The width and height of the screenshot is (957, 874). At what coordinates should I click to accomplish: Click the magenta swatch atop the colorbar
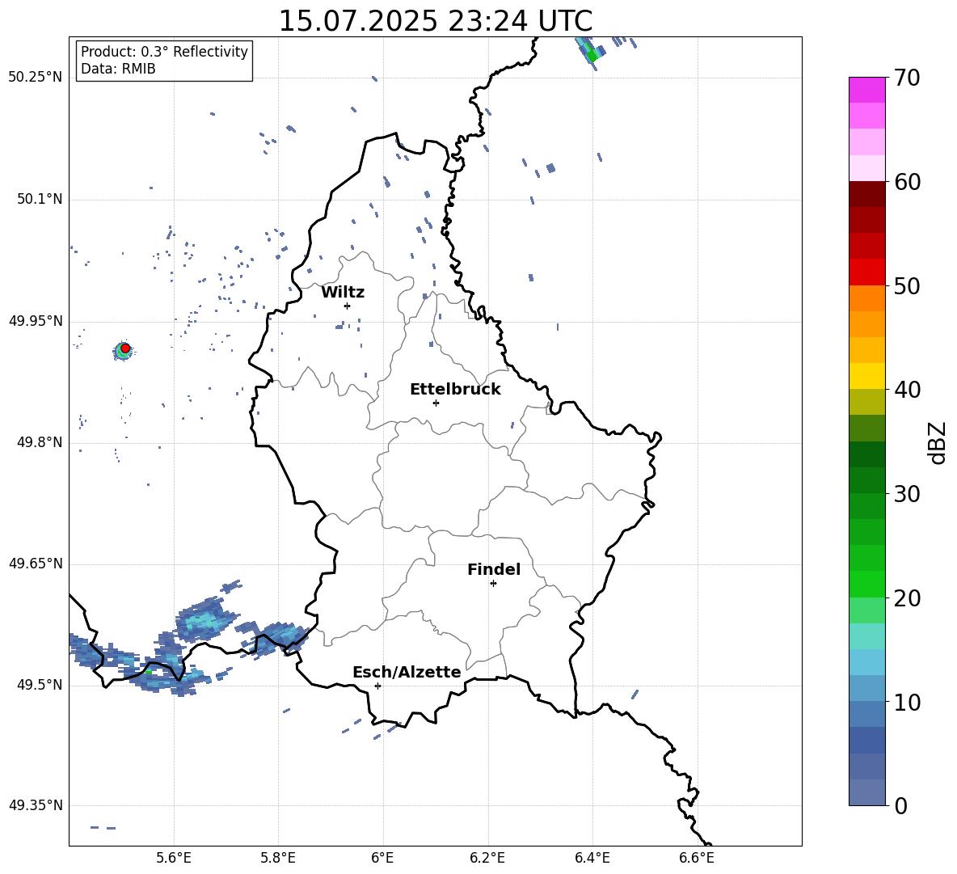pyautogui.click(x=867, y=90)
